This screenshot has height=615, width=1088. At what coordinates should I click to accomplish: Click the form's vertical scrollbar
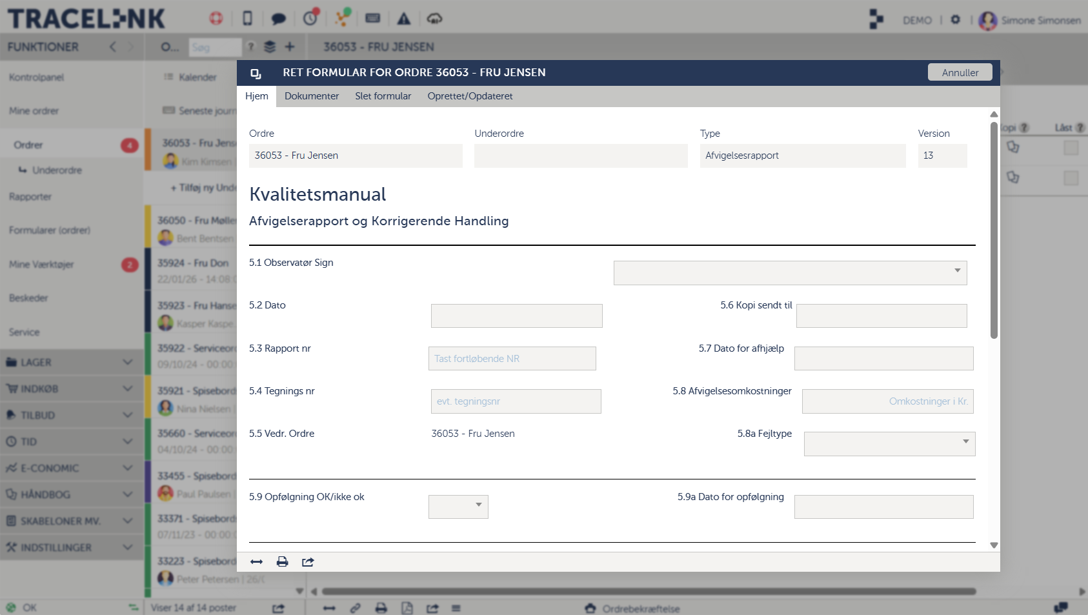tap(994, 230)
